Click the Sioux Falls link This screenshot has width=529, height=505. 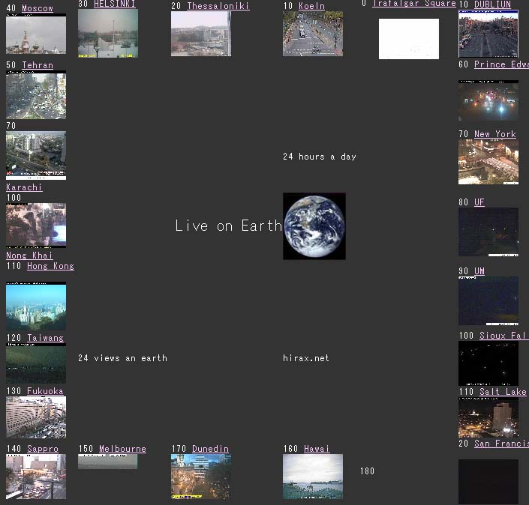click(503, 336)
